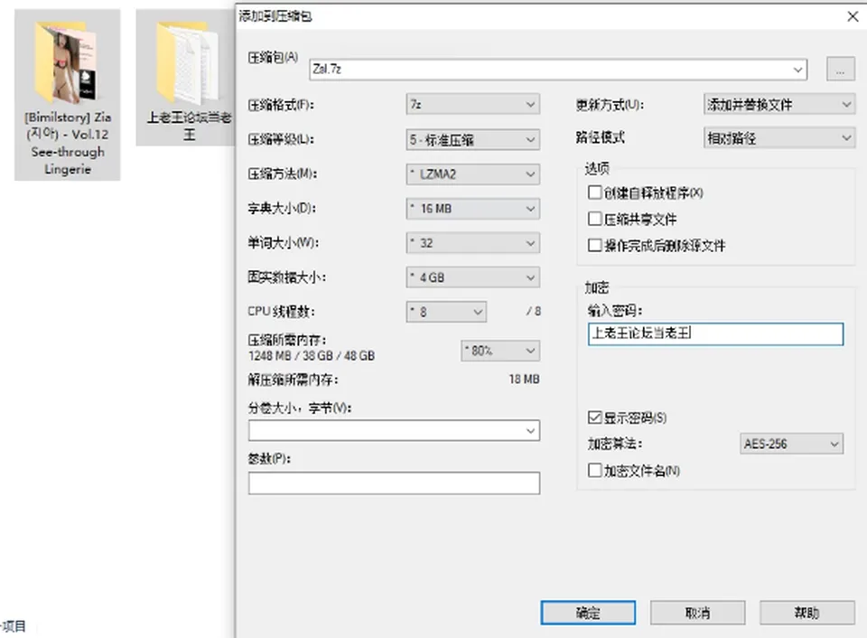Click the 参数 parameters input field
Viewport: 867px width, 638px height.
394,483
